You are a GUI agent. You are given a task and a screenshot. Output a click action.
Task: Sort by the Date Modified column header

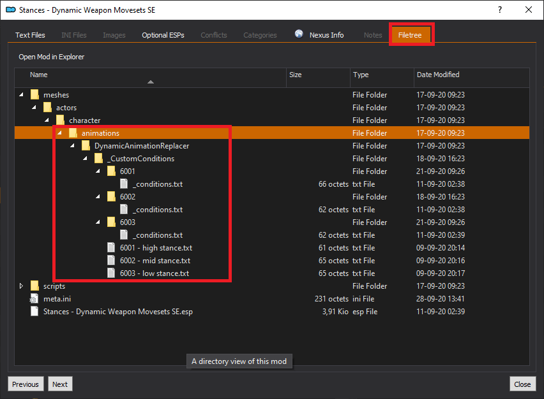(471, 78)
